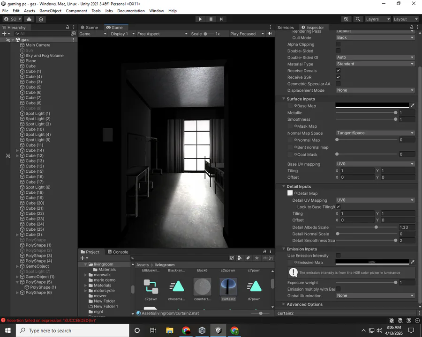Open the SO account button
The width and height of the screenshot is (422, 337).
click(13, 19)
